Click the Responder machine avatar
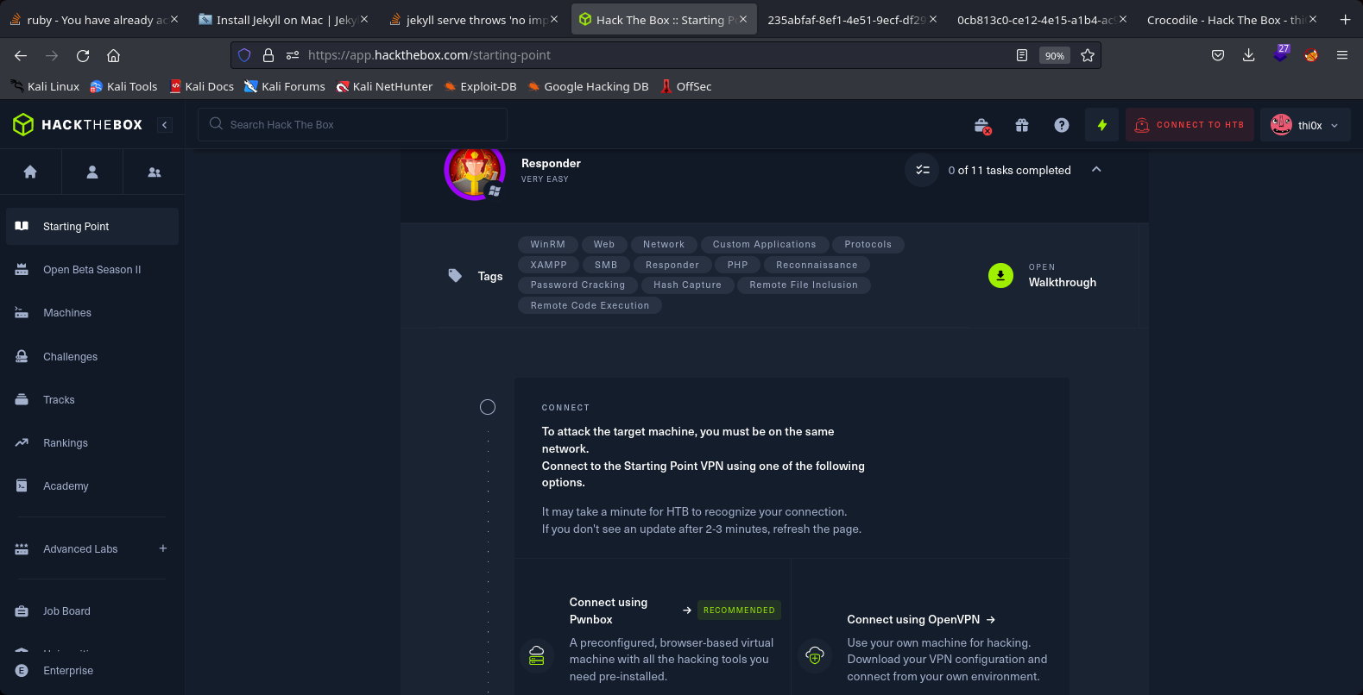 [x=474, y=171]
